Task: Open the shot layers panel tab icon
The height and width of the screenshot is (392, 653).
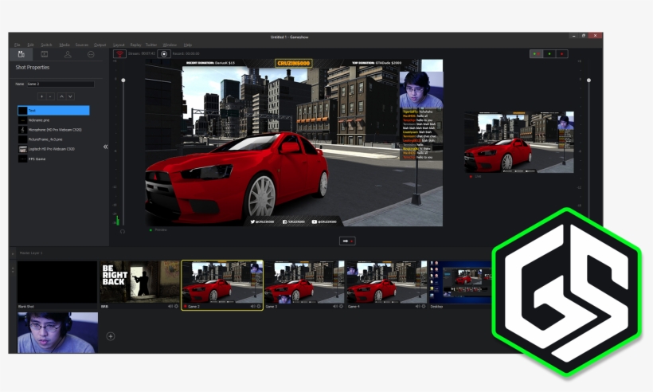Action: click(22, 54)
